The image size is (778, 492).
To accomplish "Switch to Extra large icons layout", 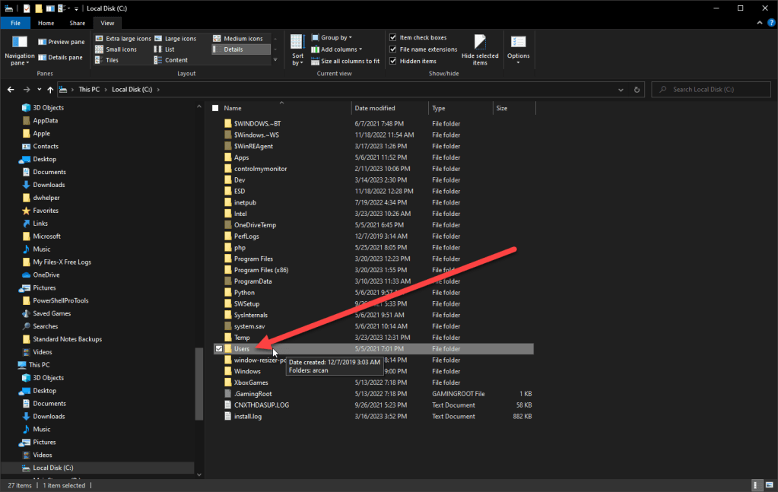I will pyautogui.click(x=100, y=38).
